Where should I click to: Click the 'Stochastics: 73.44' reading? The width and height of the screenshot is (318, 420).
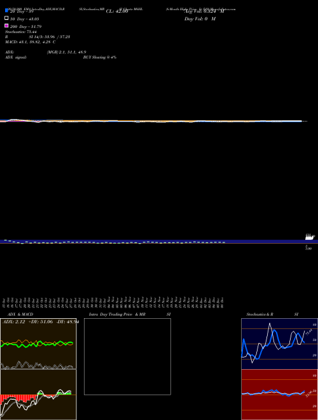pos(21,32)
